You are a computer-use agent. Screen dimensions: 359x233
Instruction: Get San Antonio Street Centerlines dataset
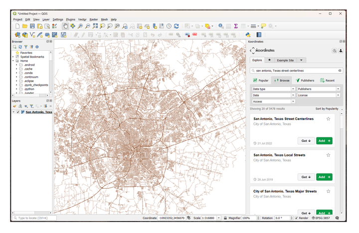[x=306, y=141]
